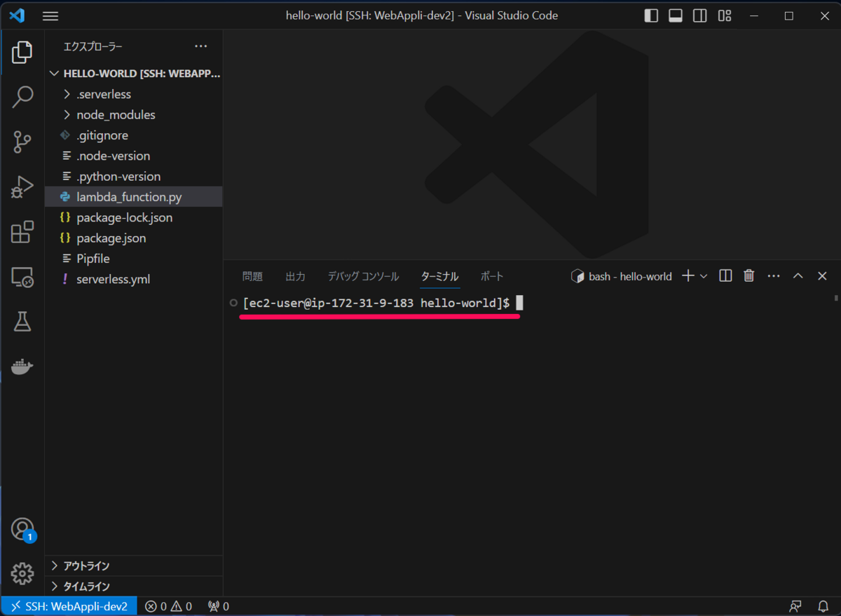The height and width of the screenshot is (616, 841).
Task: Click SSH: WebAppli-dev2 remote indicator
Action: (x=69, y=606)
